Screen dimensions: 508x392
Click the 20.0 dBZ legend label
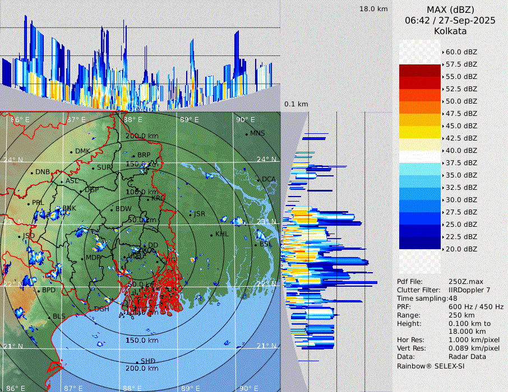[461, 249]
